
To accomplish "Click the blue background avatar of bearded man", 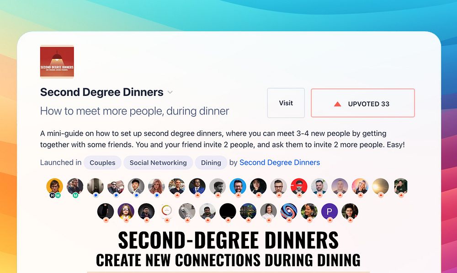I will (238, 187).
